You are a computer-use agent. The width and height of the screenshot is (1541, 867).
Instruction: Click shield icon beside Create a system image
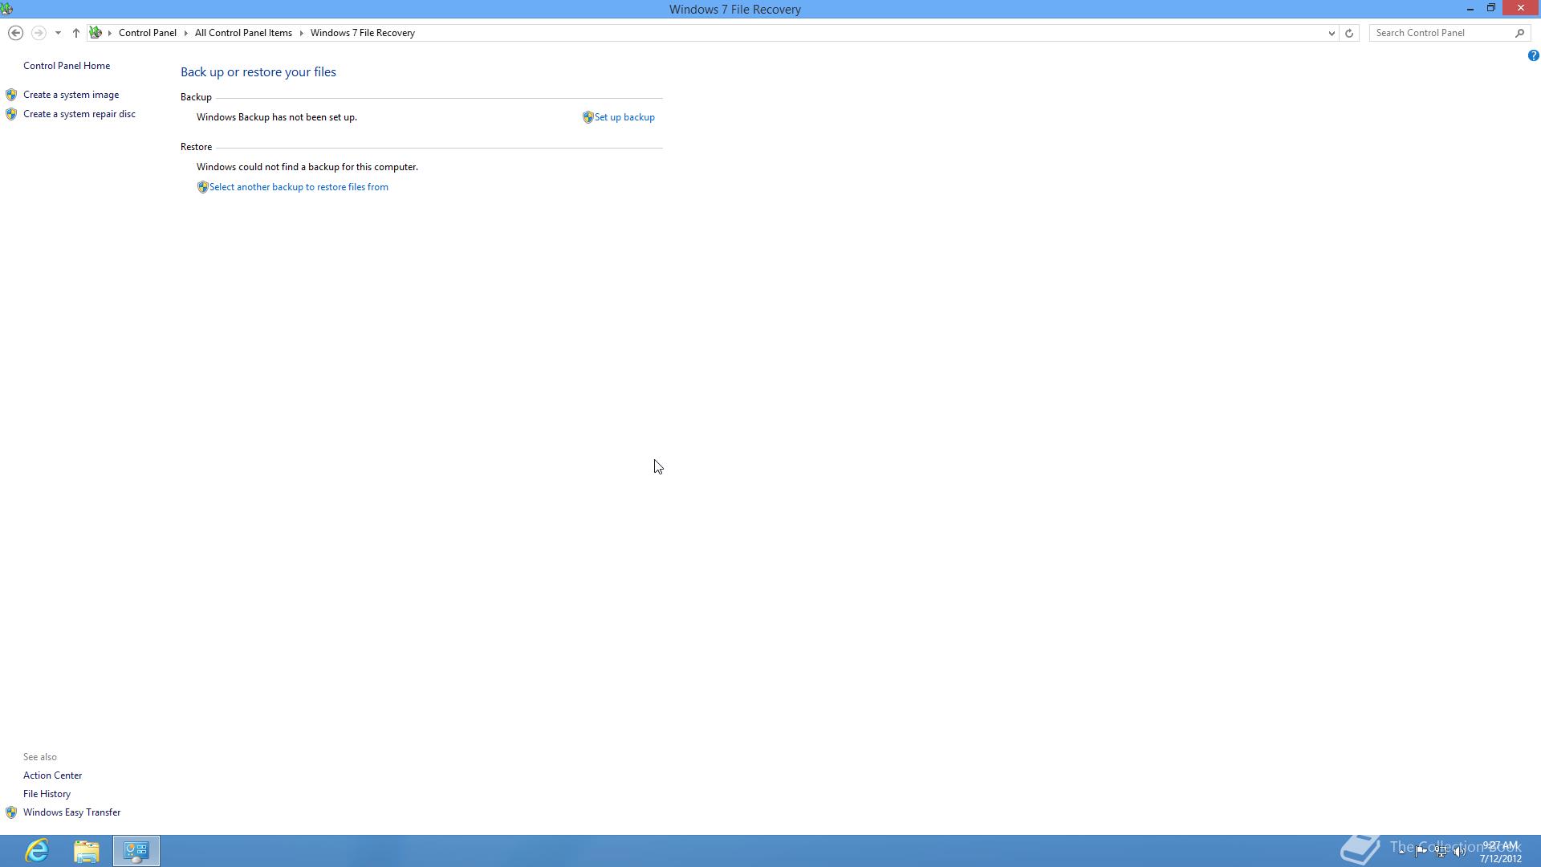11,95
